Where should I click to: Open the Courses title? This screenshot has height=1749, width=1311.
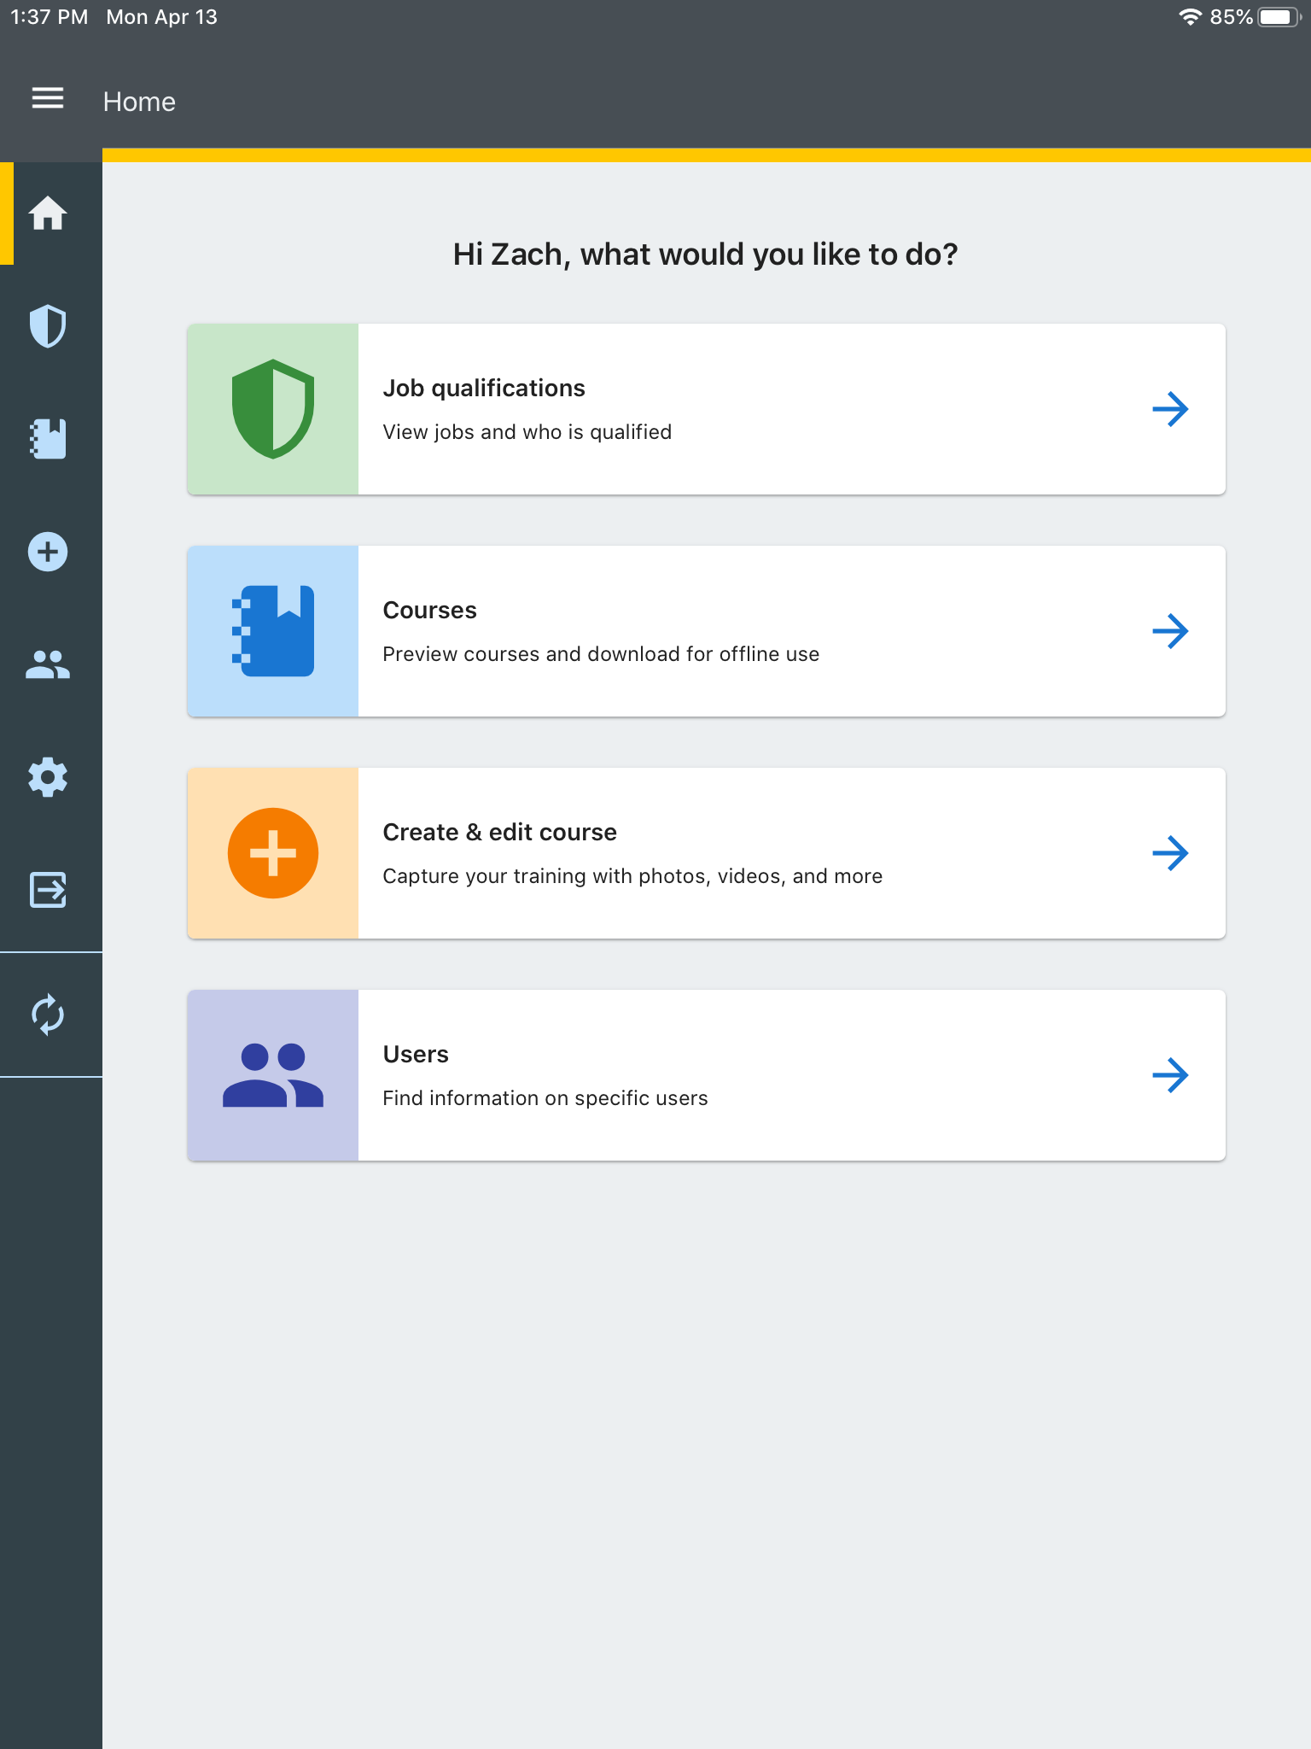click(429, 611)
